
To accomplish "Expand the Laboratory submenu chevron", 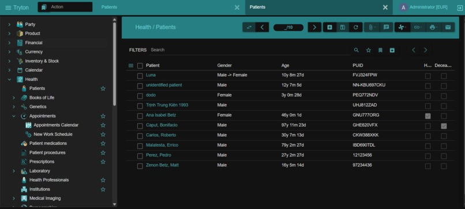I will coord(14,171).
